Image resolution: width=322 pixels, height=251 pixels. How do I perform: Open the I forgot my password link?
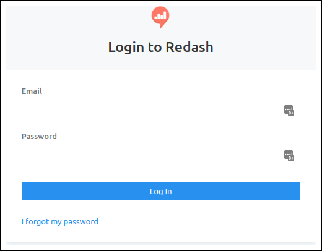60,222
